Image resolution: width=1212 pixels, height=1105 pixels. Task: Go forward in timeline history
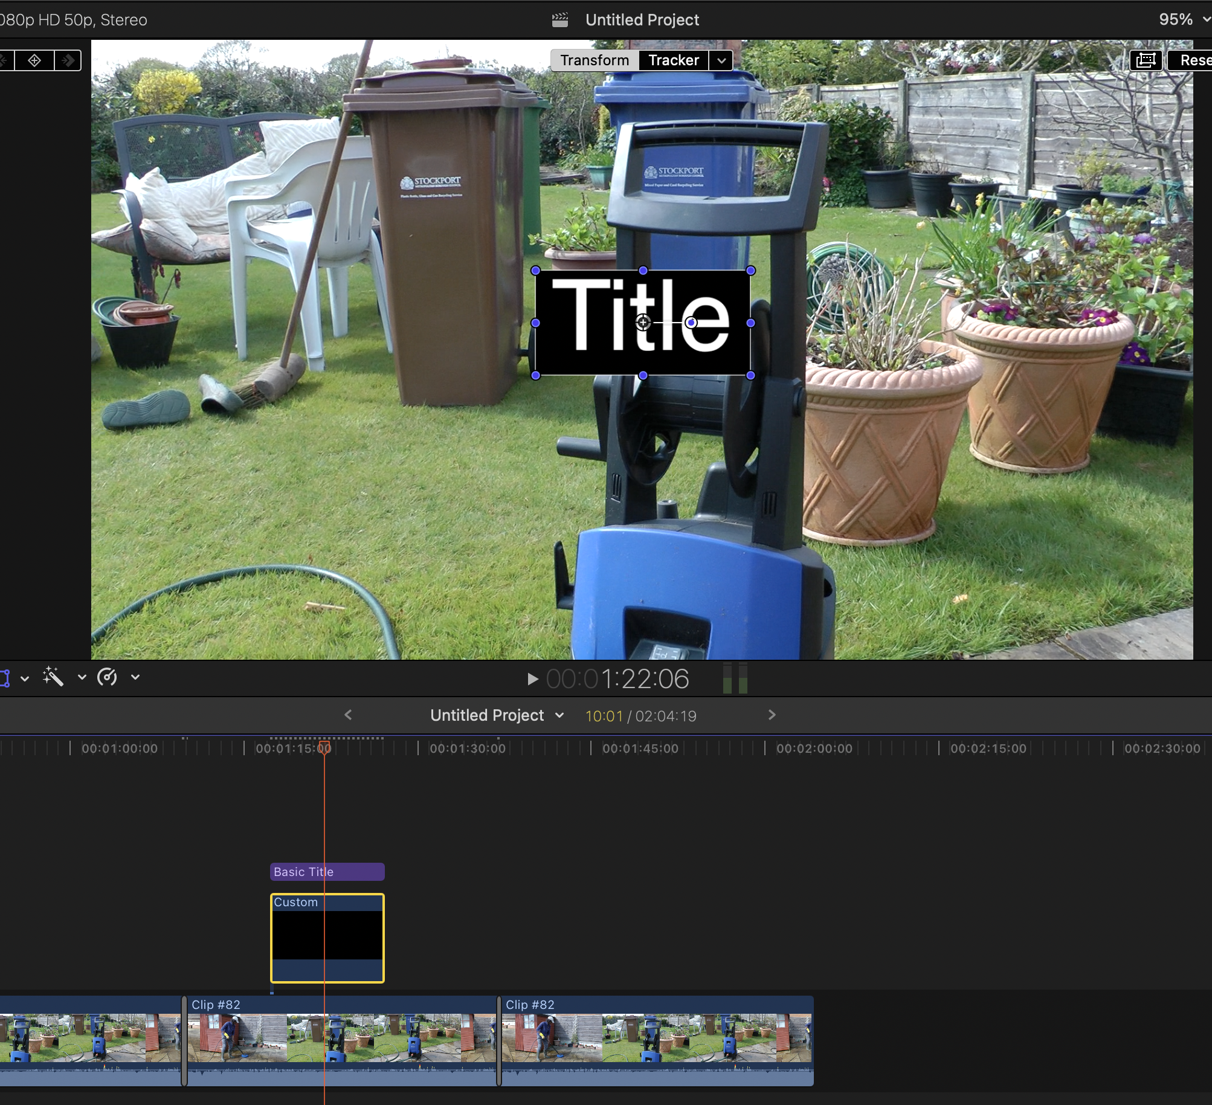point(772,715)
